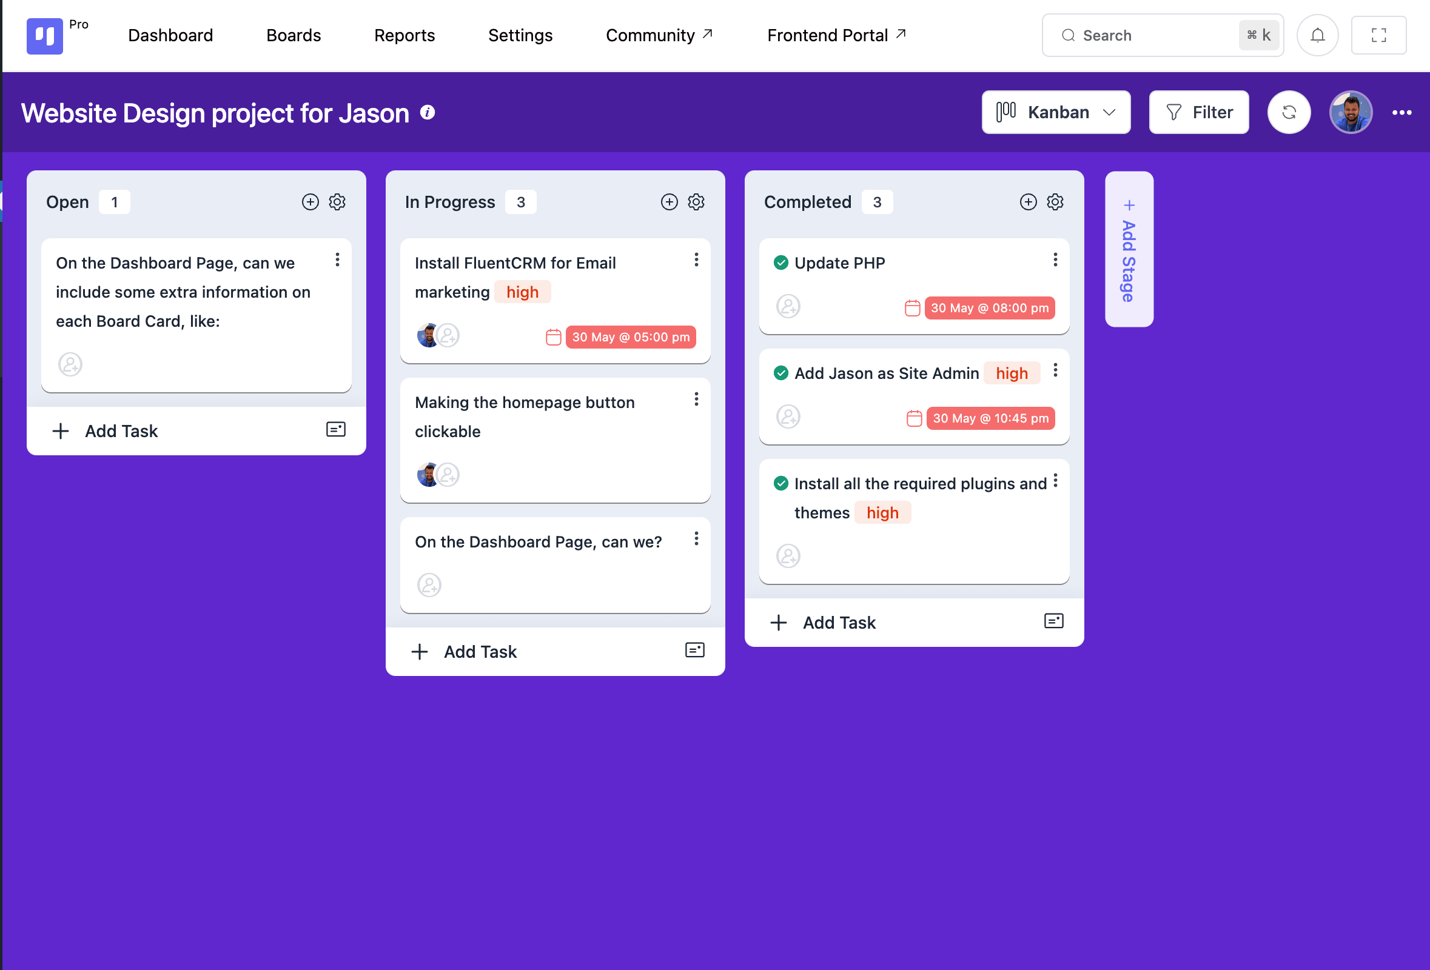The image size is (1430, 970).
Task: Click the Reports menu item
Action: tap(405, 35)
